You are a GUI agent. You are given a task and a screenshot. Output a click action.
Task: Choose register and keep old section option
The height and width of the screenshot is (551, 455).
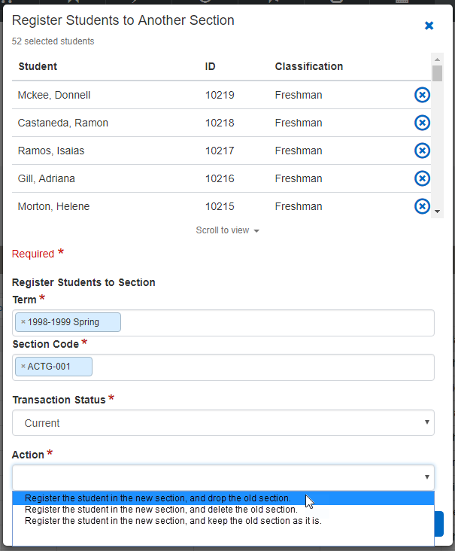(x=173, y=520)
